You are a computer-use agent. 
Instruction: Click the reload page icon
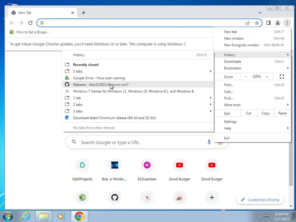pyautogui.click(x=30, y=23)
